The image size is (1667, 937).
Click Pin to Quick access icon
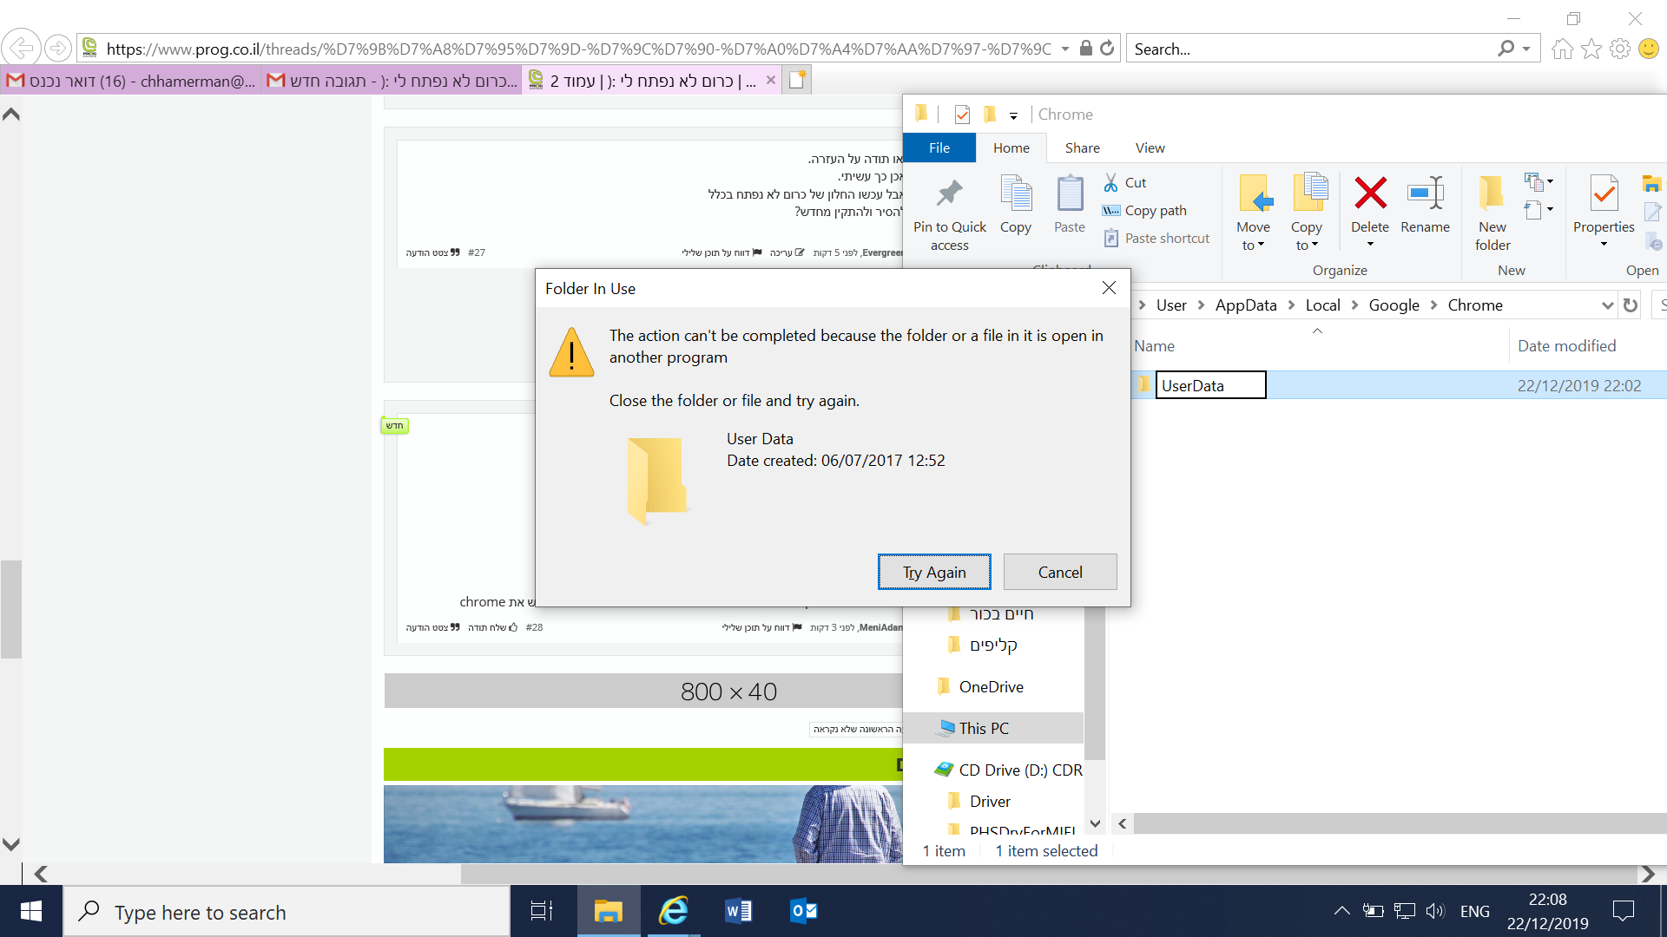[949, 194]
